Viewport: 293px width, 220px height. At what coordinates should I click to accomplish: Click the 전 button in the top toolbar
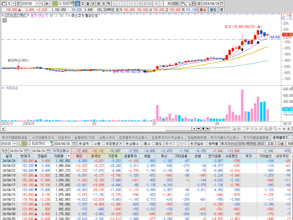pos(18,4)
